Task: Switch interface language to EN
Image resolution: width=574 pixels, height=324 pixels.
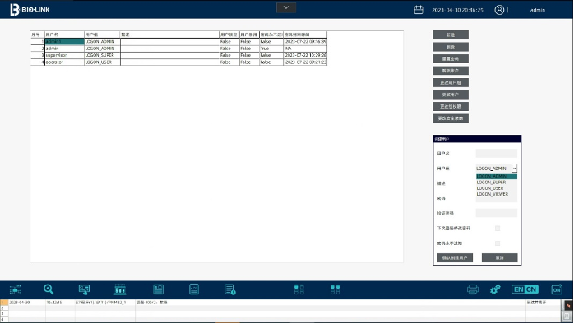Action: pyautogui.click(x=518, y=289)
